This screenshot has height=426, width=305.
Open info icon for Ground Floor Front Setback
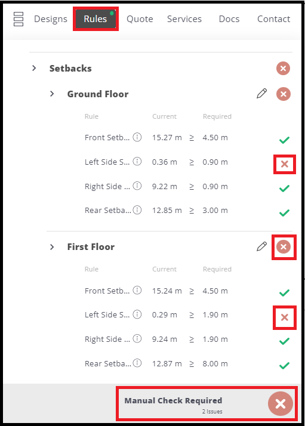(137, 137)
